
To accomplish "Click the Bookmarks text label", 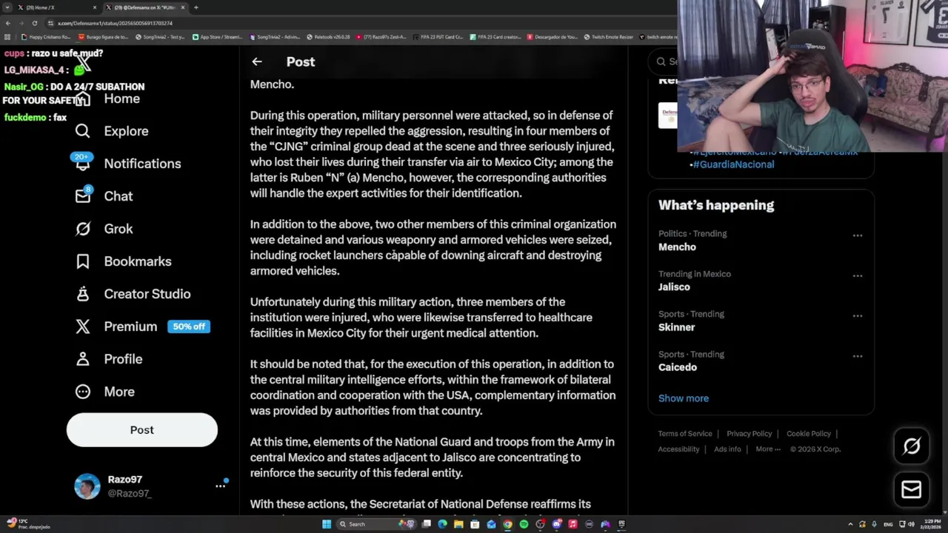I will [x=138, y=261].
